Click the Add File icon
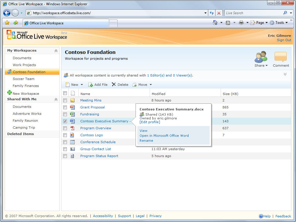 pyautogui.click(x=90, y=85)
